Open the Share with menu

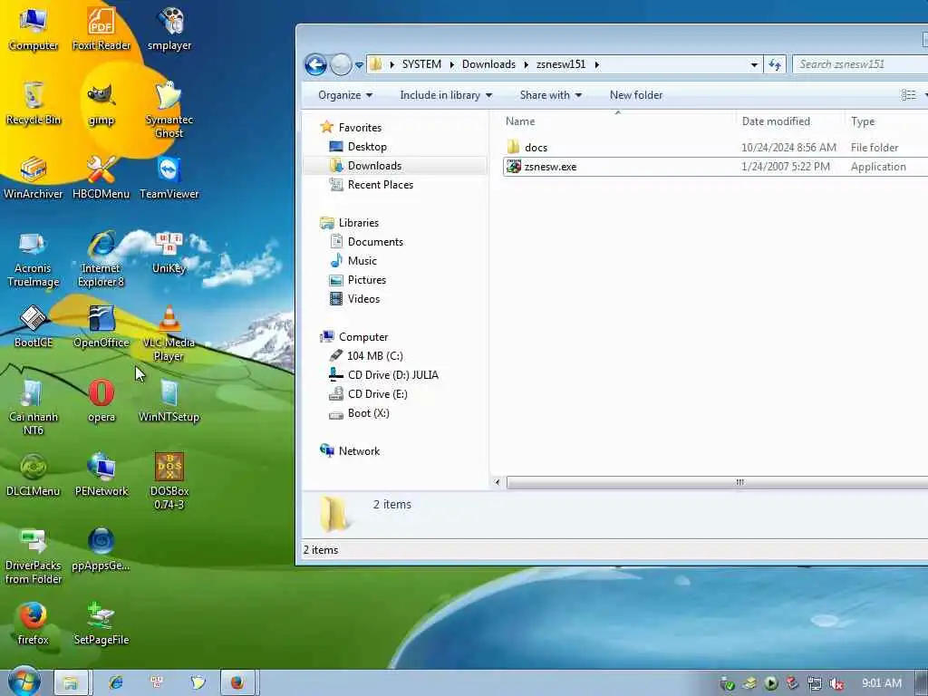pyautogui.click(x=550, y=95)
